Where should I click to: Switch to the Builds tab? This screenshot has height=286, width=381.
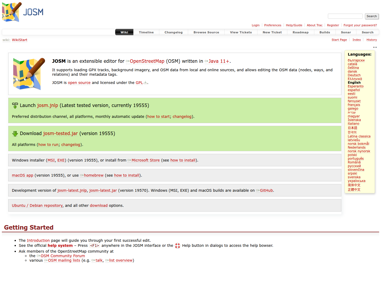(x=325, y=32)
